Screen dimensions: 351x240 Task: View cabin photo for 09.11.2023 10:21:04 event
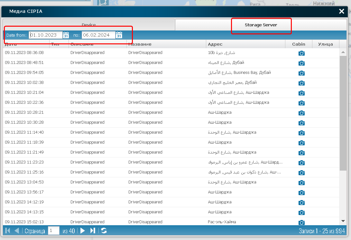point(301,93)
